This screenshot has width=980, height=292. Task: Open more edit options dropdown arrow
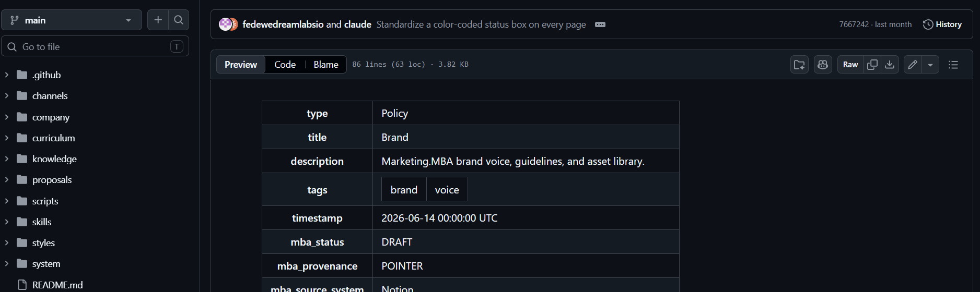(x=930, y=65)
